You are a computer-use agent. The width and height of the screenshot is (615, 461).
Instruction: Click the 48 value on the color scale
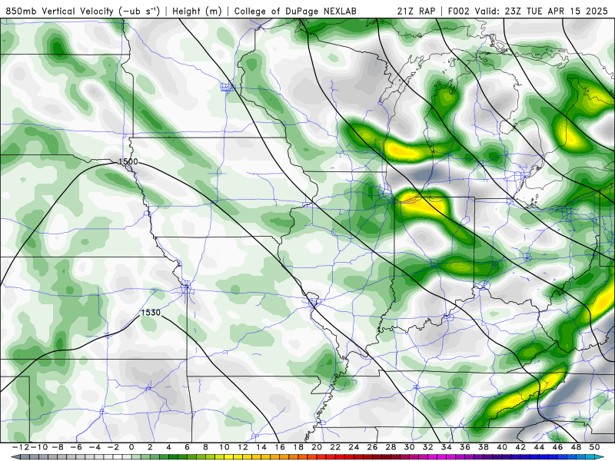[x=576, y=447]
